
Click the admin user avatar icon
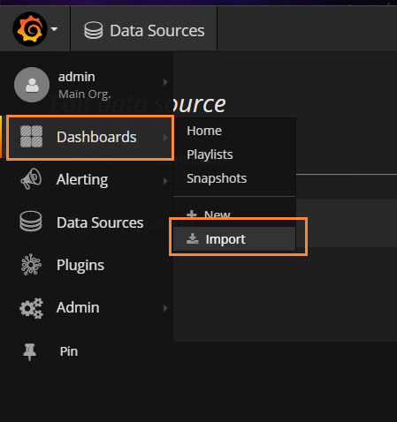[x=32, y=85]
